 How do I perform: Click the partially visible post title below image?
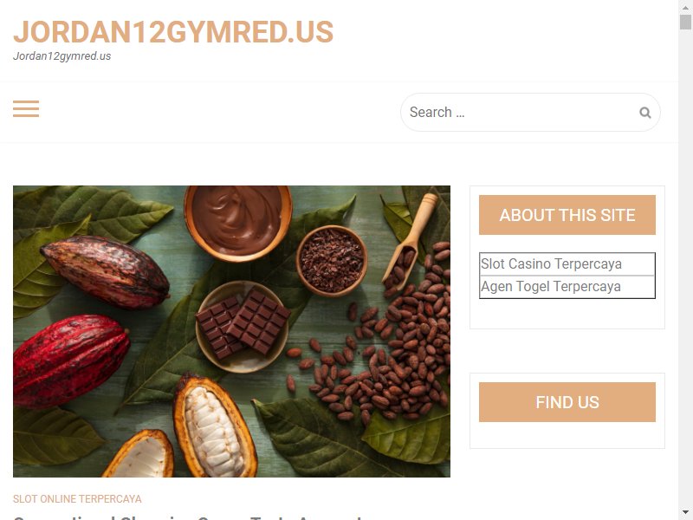coord(188,517)
